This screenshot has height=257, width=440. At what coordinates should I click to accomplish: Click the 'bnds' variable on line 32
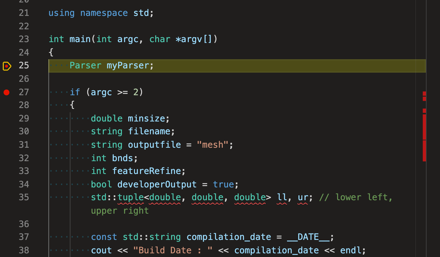122,158
